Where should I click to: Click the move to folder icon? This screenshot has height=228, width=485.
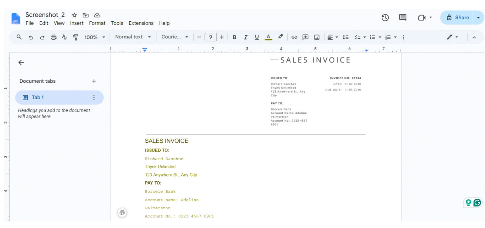86,15
